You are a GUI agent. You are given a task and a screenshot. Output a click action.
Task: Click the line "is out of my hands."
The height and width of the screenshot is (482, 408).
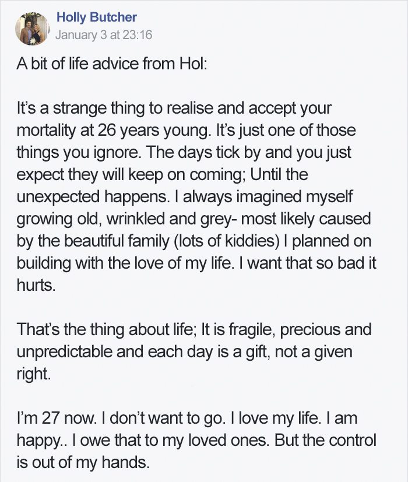tap(83, 462)
